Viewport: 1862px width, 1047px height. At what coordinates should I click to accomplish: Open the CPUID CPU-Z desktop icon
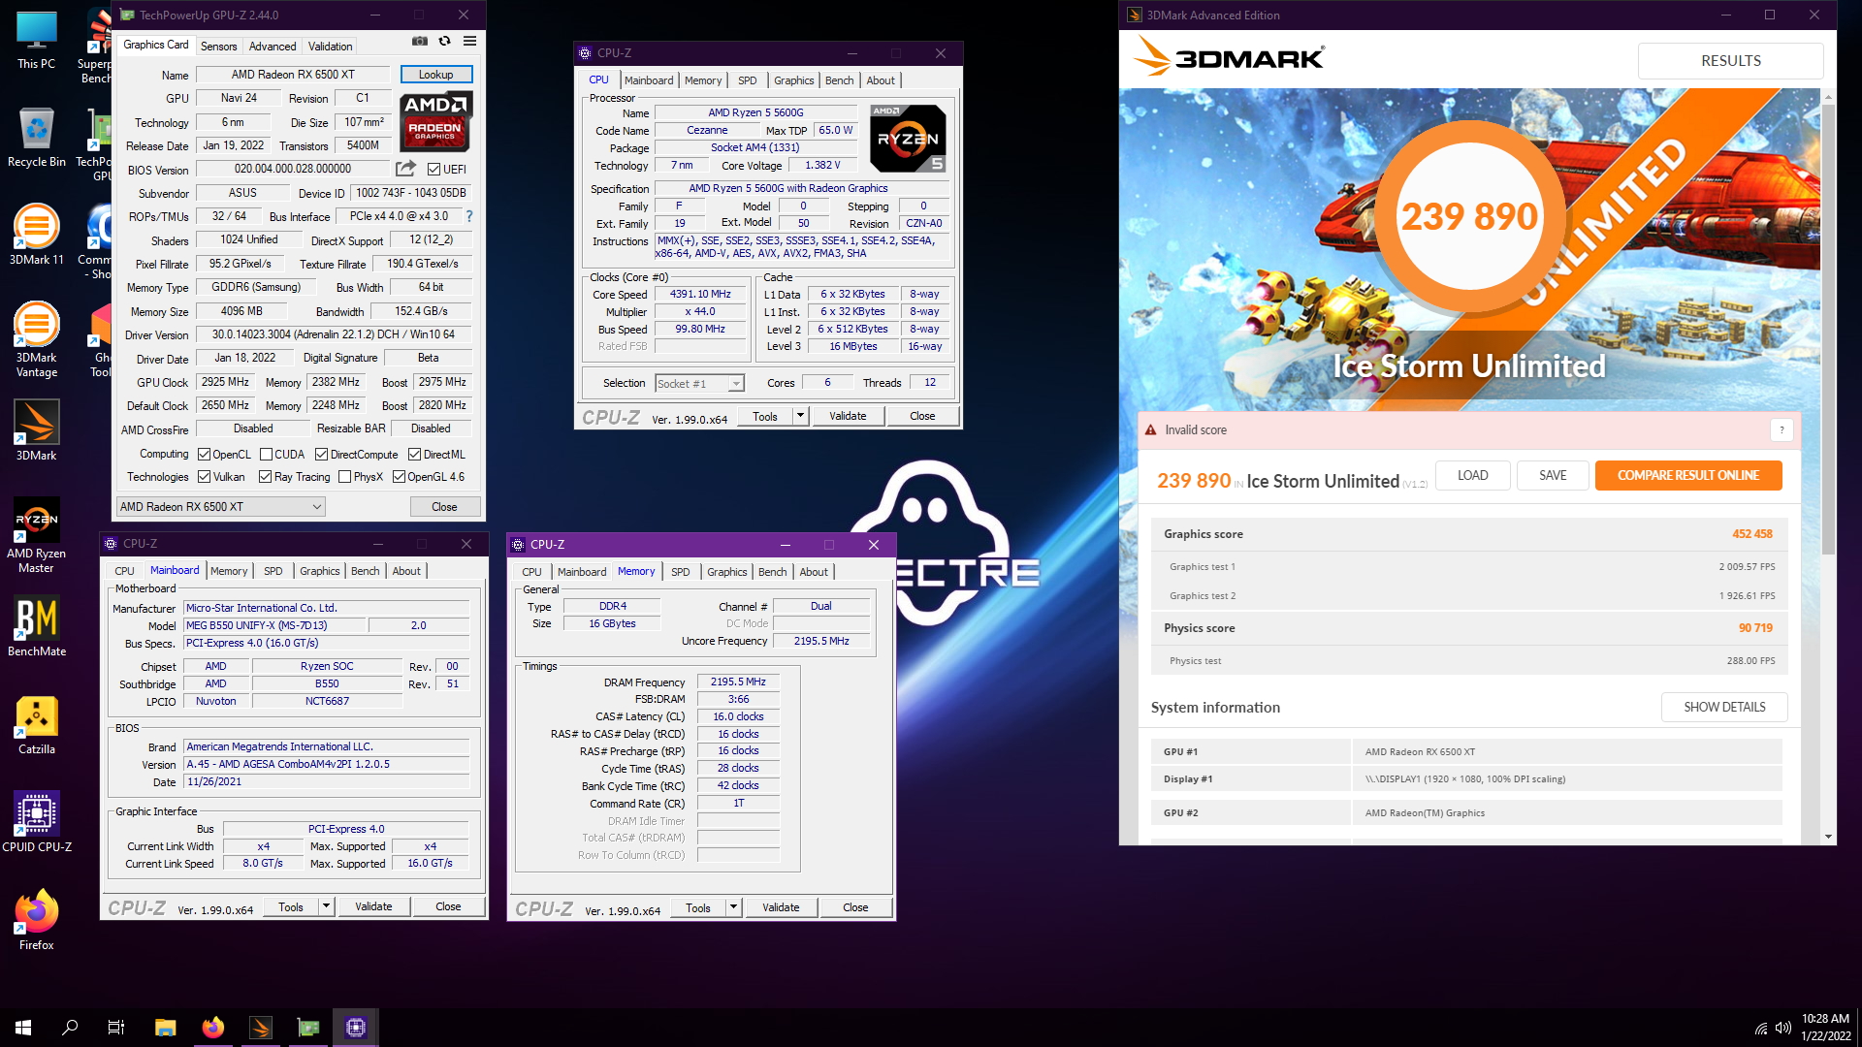tap(37, 822)
